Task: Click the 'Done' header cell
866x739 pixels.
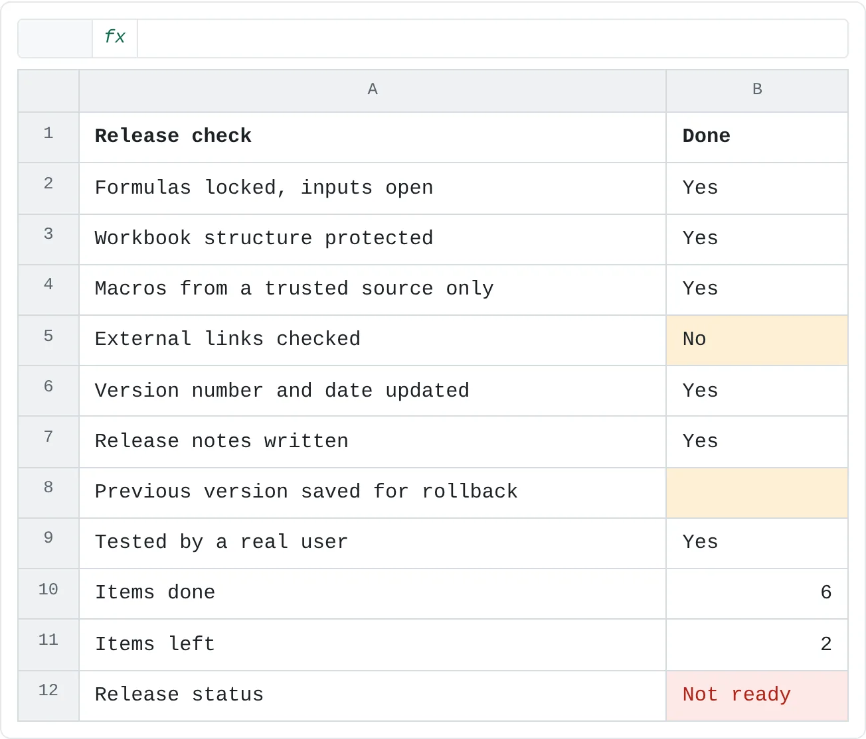Action: click(757, 137)
